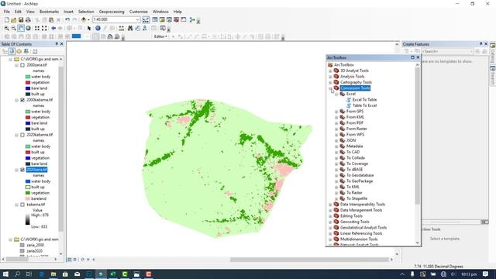The width and height of the screenshot is (496, 279).
Task: Click the New map document icon
Action: tap(7, 20)
